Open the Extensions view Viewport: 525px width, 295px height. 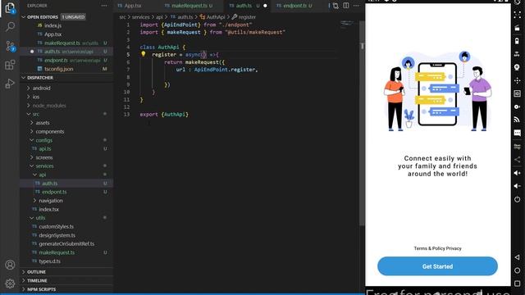coord(10,65)
